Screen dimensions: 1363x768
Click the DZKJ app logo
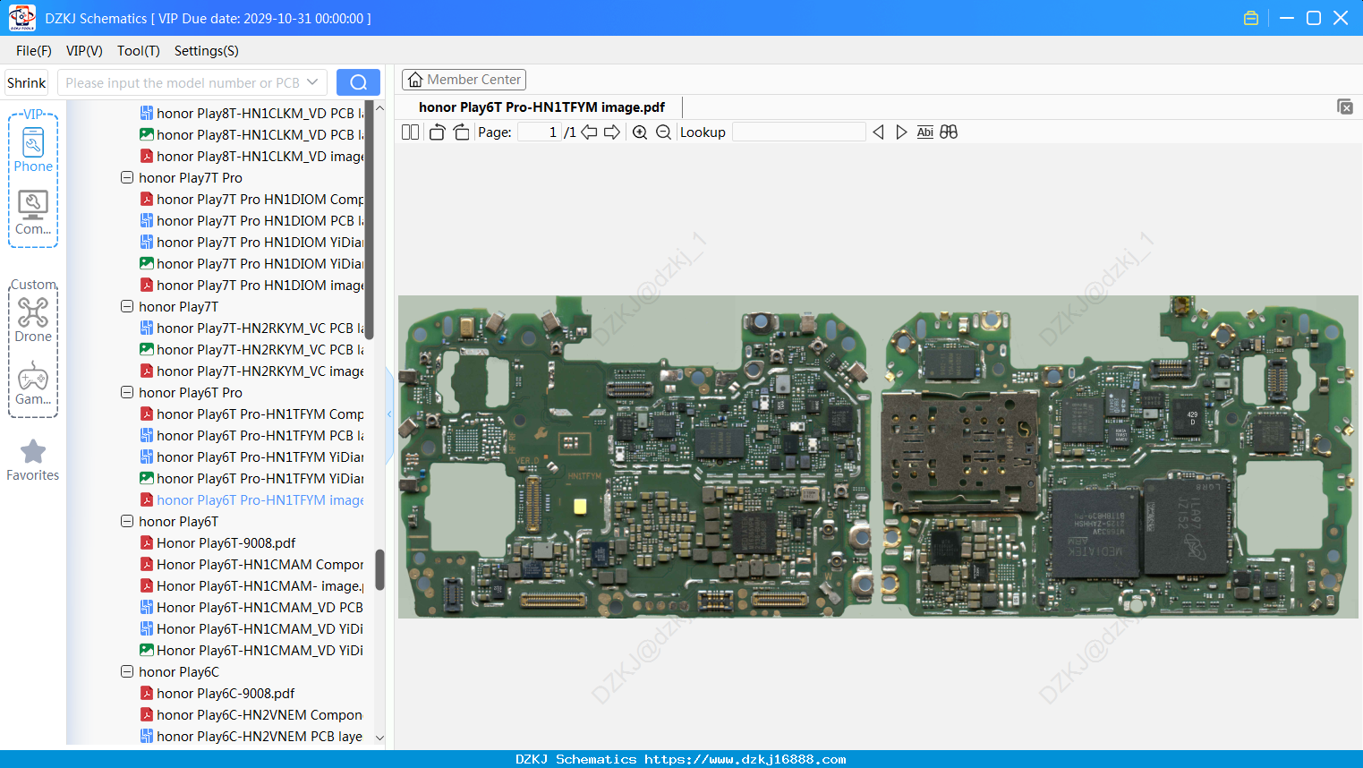[x=21, y=18]
